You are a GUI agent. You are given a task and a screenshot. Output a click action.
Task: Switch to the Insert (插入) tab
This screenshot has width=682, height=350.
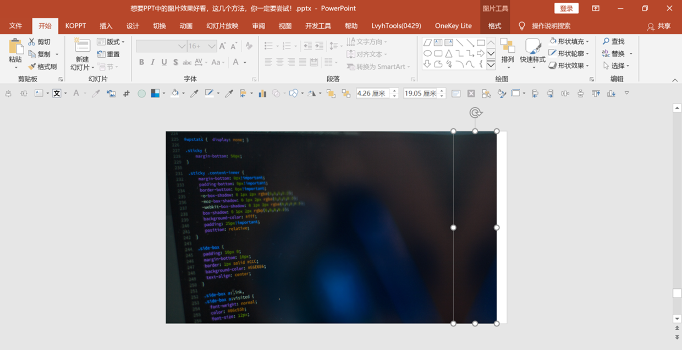(106, 26)
